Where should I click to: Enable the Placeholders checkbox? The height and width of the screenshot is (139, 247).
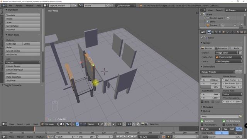[x=202, y=125]
